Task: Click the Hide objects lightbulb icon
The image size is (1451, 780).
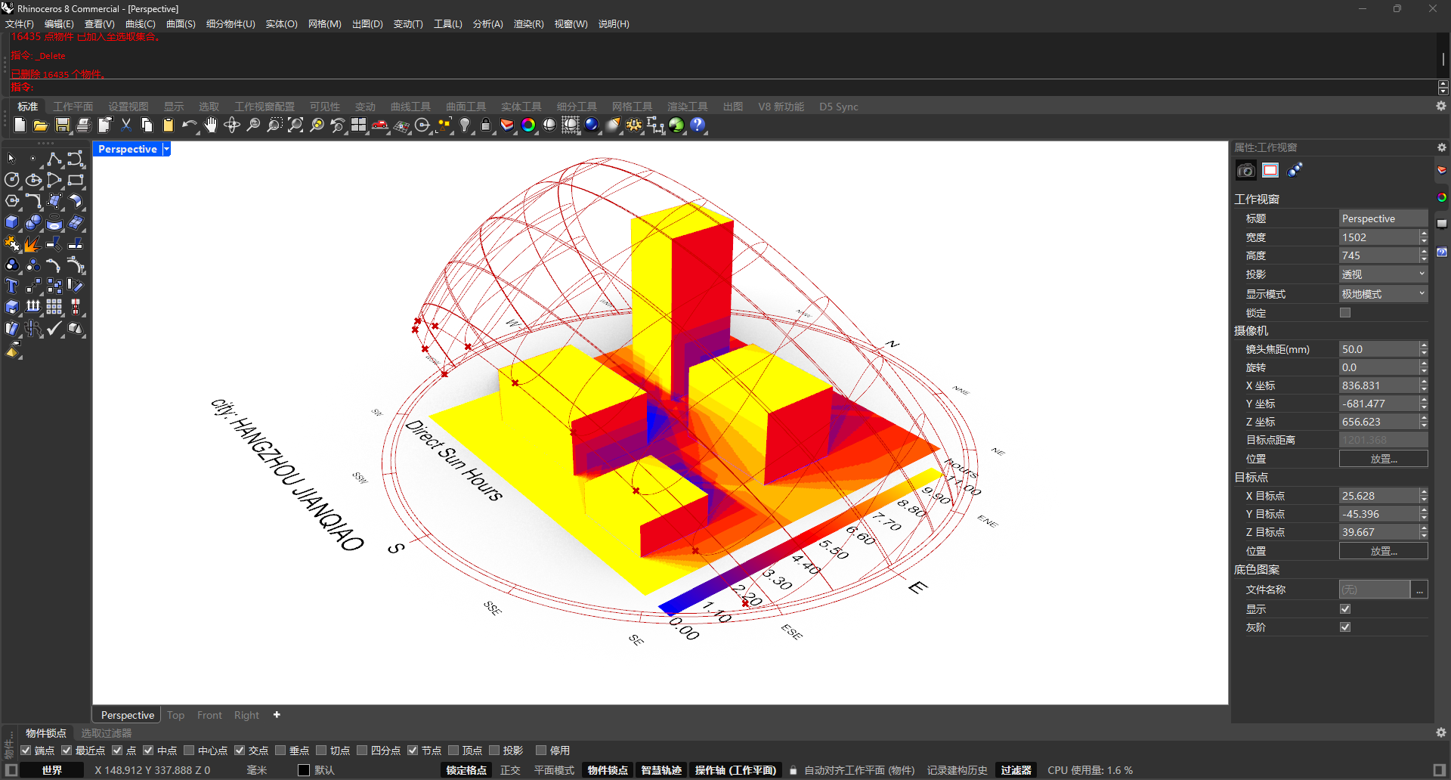Action: coord(465,125)
